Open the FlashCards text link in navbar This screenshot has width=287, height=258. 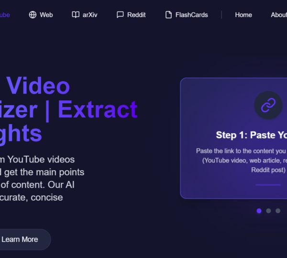[x=191, y=15]
